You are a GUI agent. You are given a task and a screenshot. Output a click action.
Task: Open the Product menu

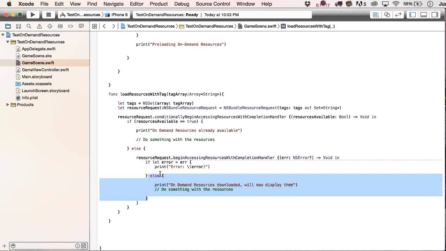[x=159, y=4]
